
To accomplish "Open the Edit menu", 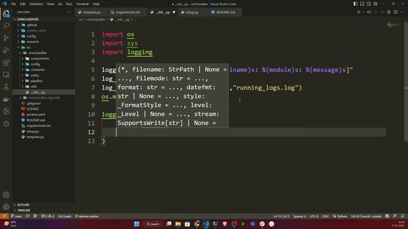I will (23, 4).
